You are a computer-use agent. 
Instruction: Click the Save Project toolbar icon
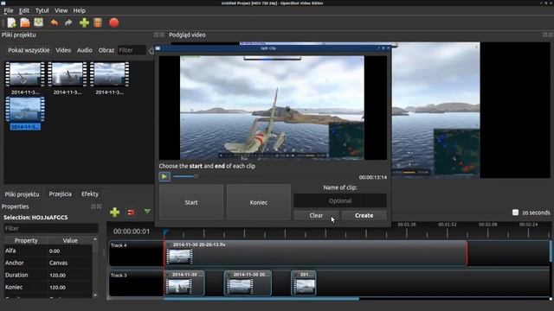coord(38,22)
